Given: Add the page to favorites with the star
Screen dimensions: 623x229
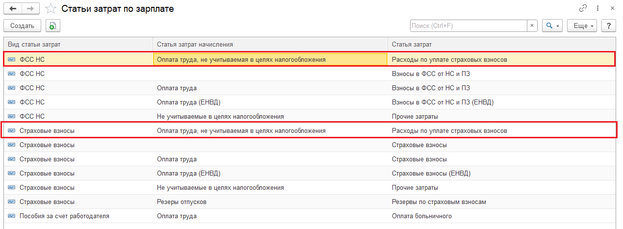Looking at the screenshot, I should pos(50,9).
